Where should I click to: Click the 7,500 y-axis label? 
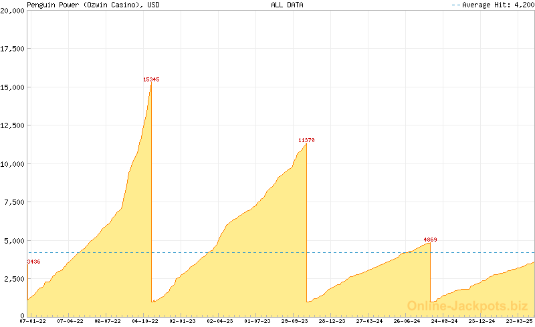coord(14,202)
